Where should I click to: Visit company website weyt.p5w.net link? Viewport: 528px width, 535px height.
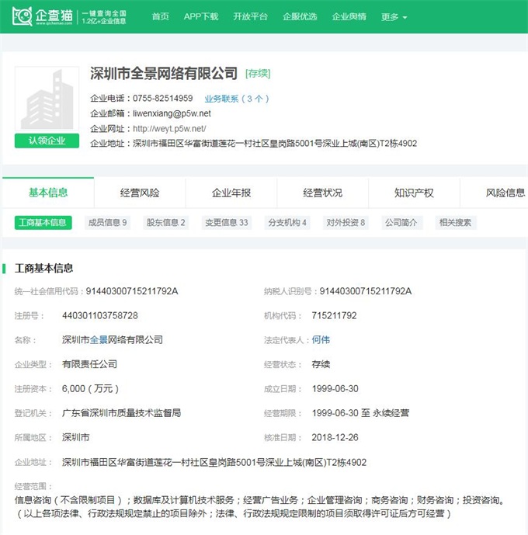click(x=169, y=128)
